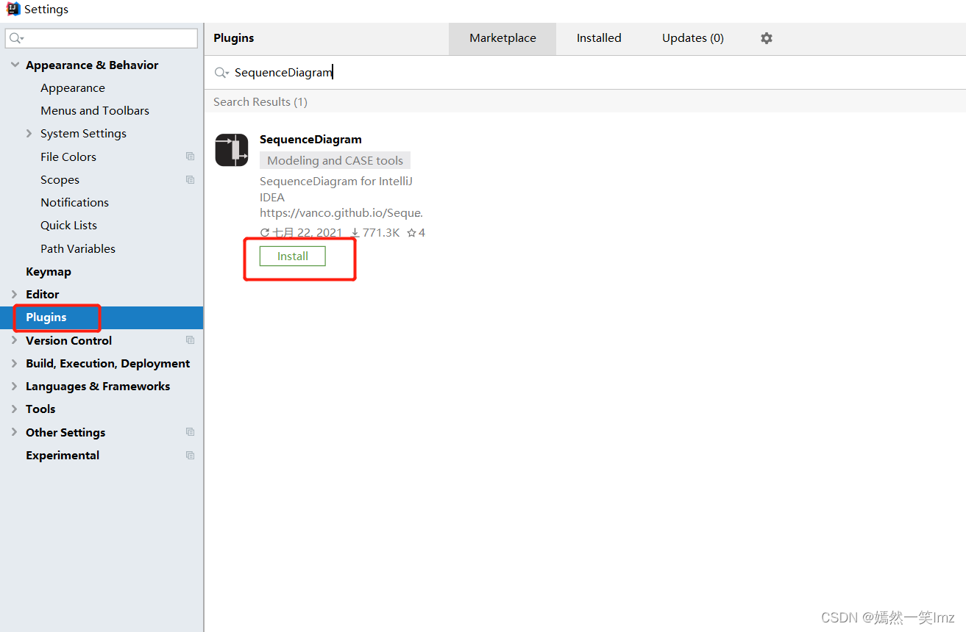Click the project-level icon beside Scopes

tap(191, 179)
